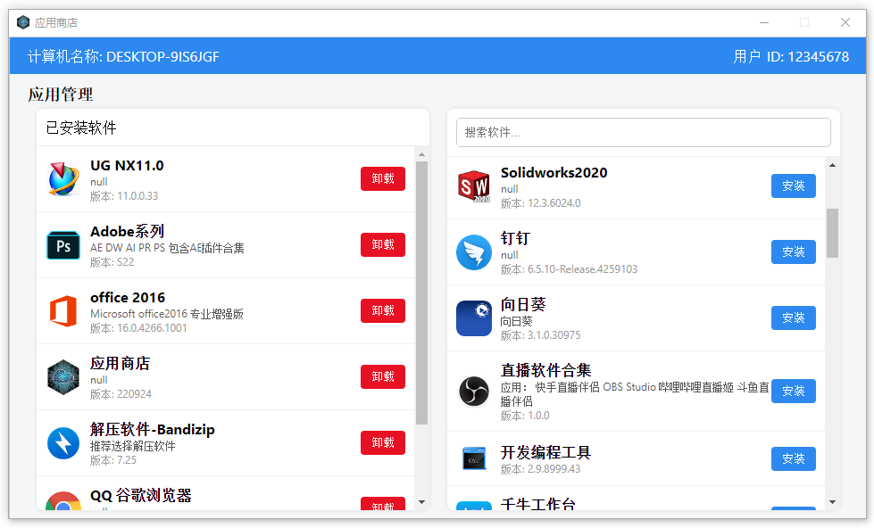The image size is (874, 528).
Task: Click Microsoft office2016 专业增强版 description
Action: 167,314
